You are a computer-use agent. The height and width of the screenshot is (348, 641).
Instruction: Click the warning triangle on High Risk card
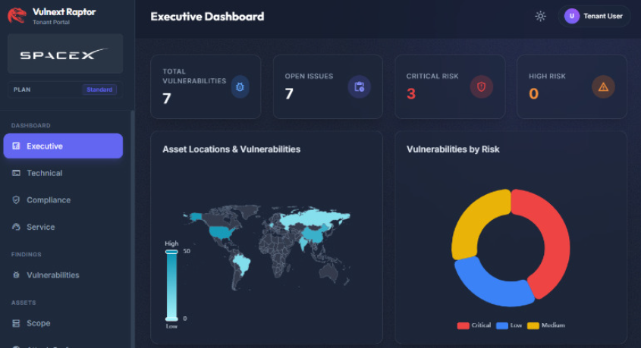pos(603,86)
